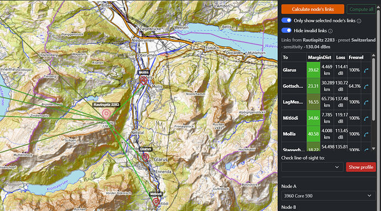
Task: Click the Glarus label above its marker
Action: pos(146,149)
